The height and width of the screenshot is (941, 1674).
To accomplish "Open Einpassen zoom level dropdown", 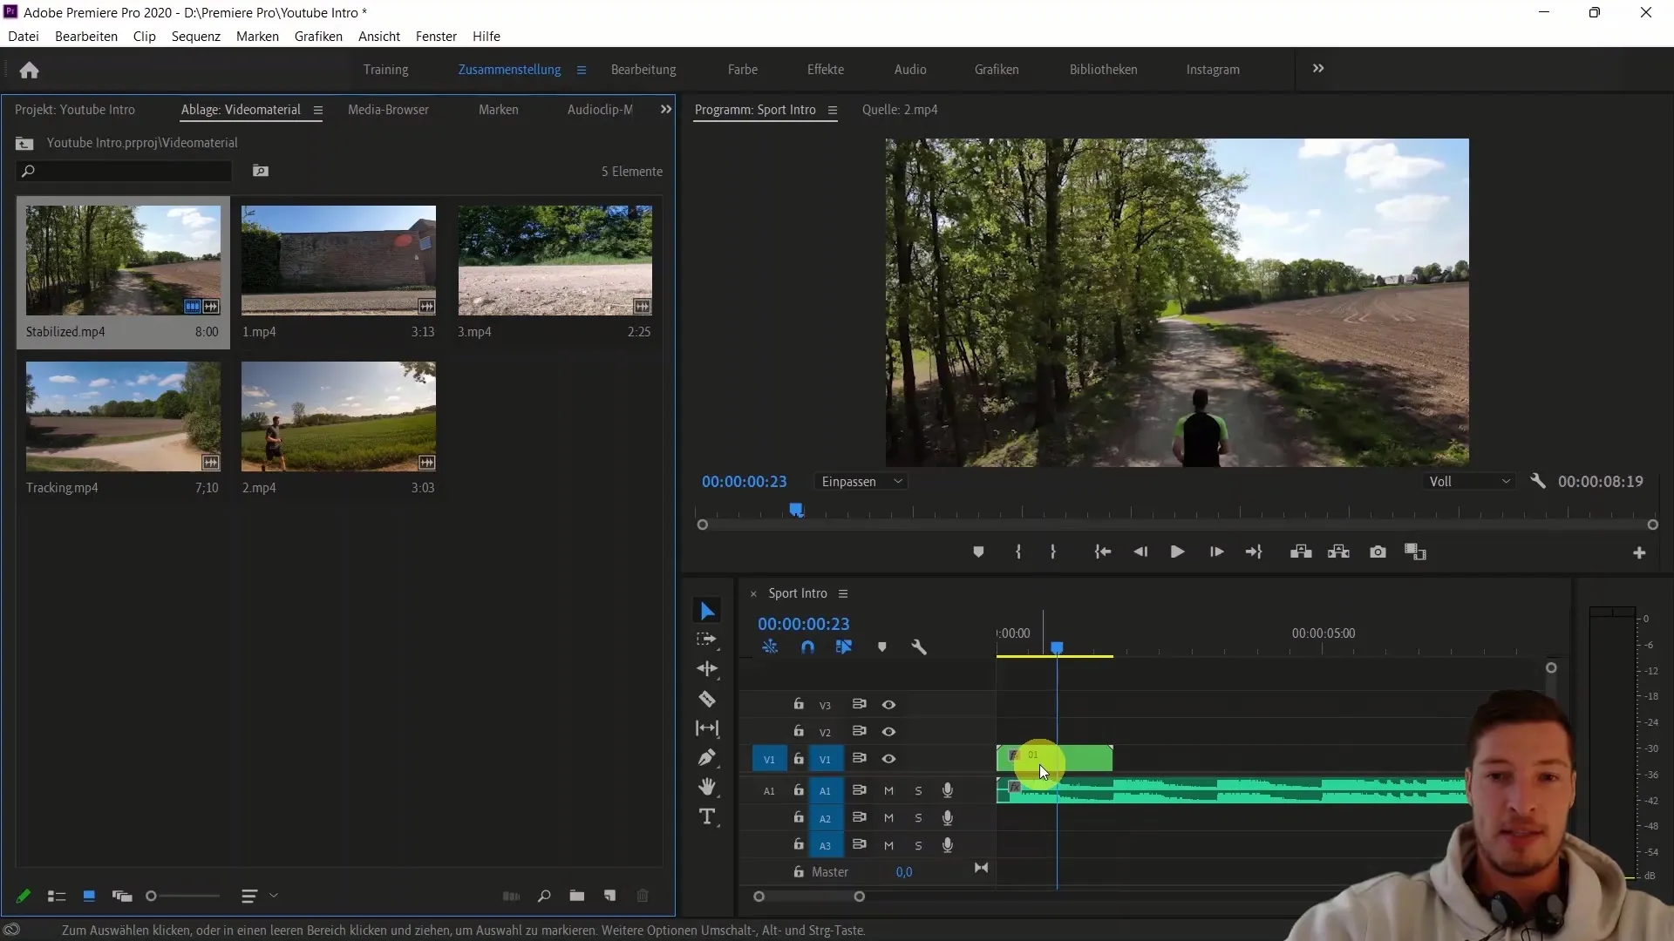I will (x=861, y=482).
